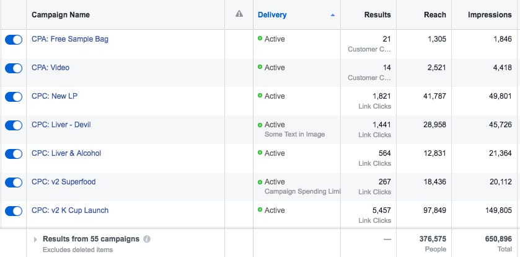Open the CPC: New LP campaign
This screenshot has height=257, width=520.
coord(55,96)
